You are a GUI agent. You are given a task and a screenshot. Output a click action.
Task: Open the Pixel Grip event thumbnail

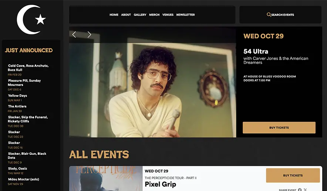pos(106,178)
